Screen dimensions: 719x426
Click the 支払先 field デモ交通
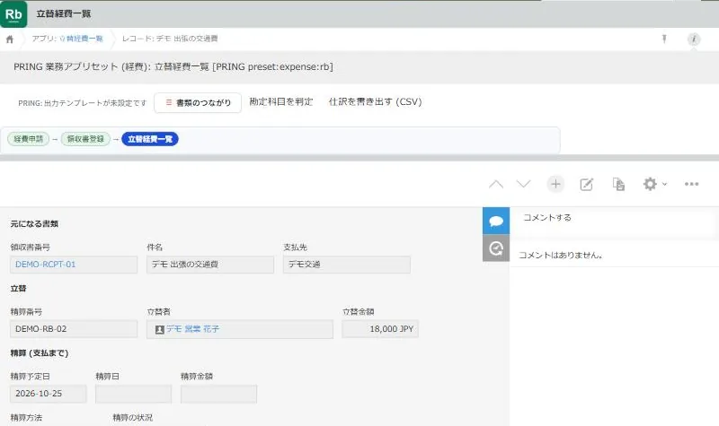[347, 265]
